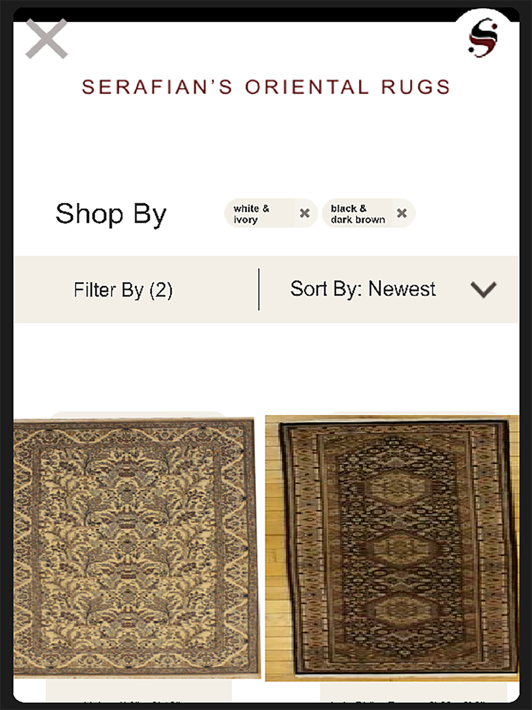Viewport: 532px width, 710px height.
Task: Open the dark brown medallion rug thumbnail
Action: 392,548
